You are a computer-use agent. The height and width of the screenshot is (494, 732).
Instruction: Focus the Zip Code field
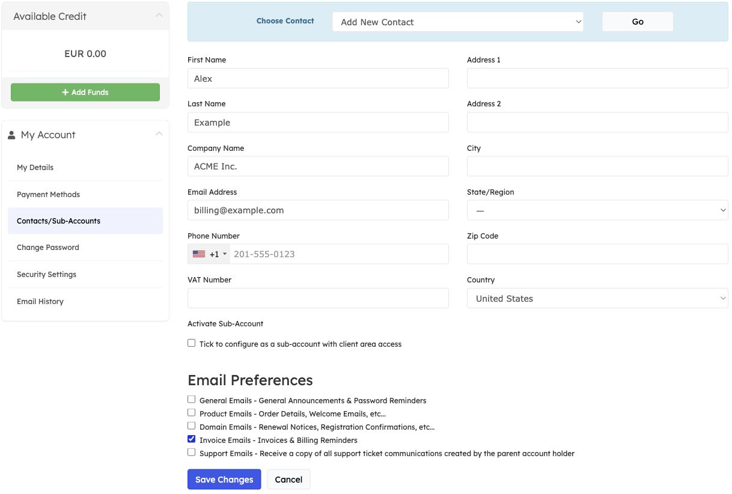[x=597, y=254]
